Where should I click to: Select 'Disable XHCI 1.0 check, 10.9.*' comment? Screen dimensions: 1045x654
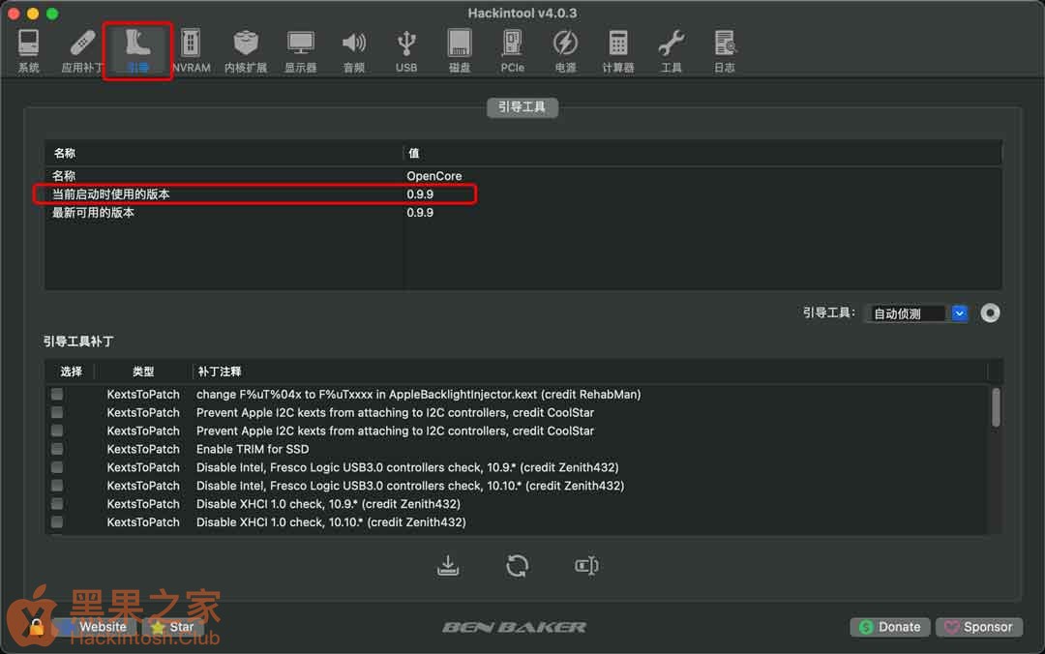(328, 503)
